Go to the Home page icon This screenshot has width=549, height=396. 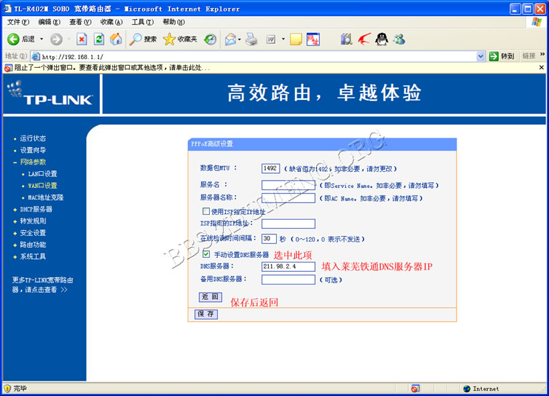[x=116, y=39]
